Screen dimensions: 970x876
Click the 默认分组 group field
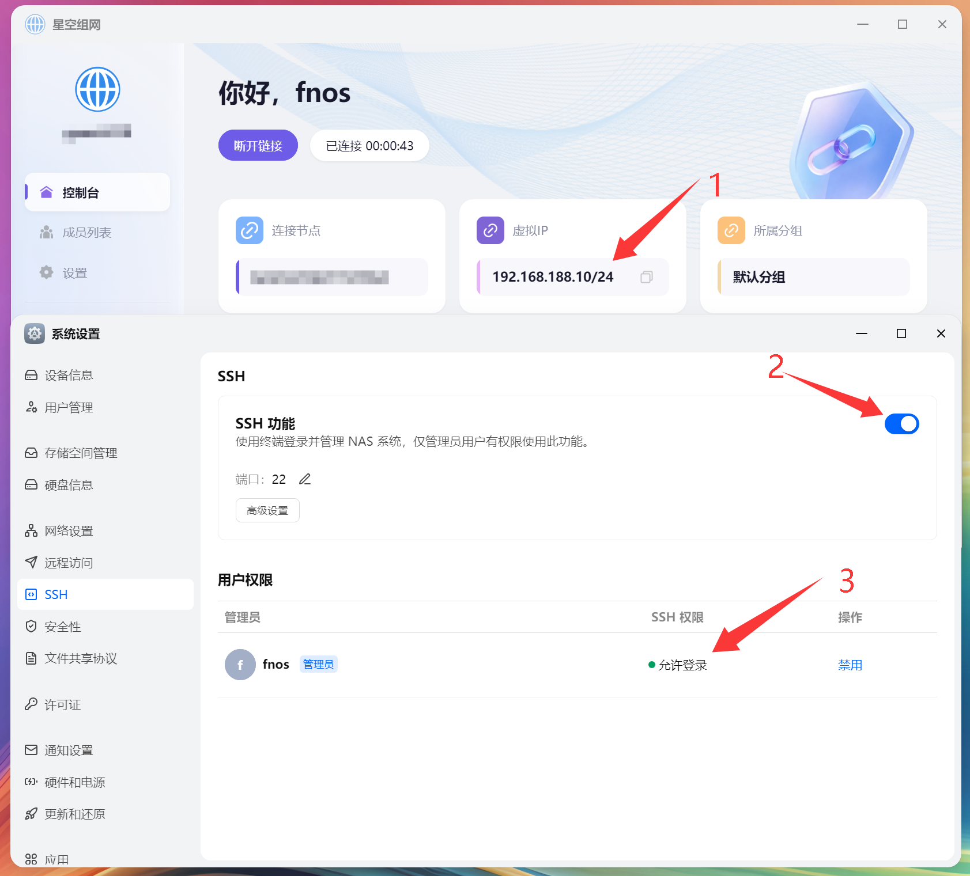[x=813, y=277]
